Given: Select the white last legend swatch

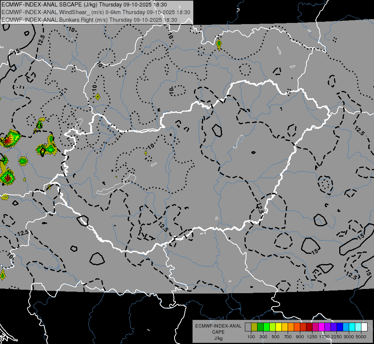Looking at the screenshot, I should click(x=364, y=327).
